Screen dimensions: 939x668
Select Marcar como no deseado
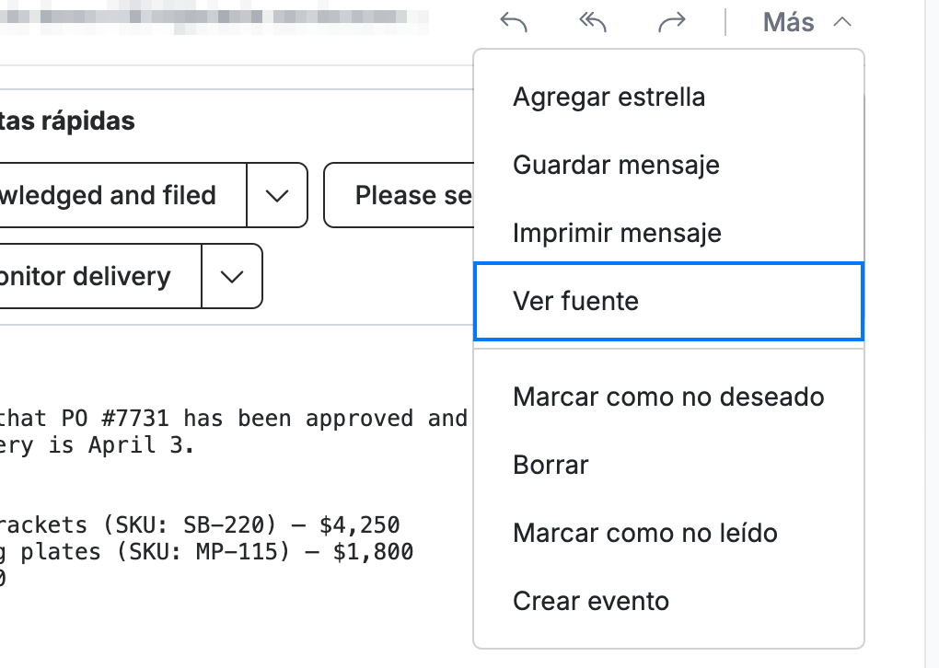tap(668, 397)
